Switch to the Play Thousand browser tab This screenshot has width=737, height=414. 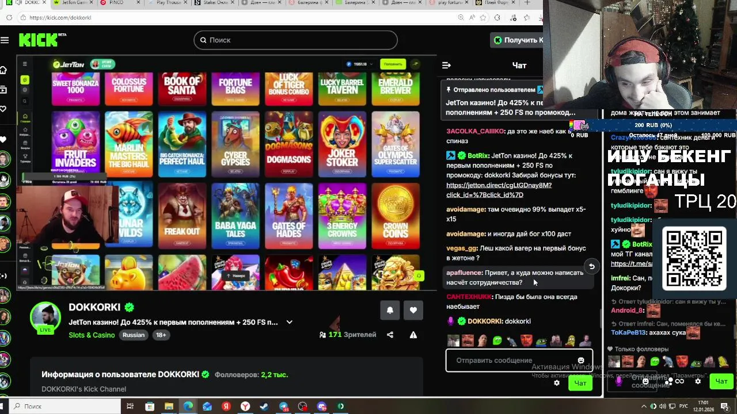(167, 3)
